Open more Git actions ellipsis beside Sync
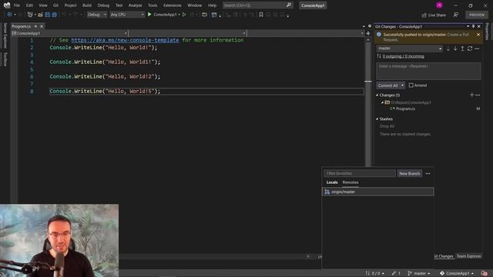This screenshot has width=493, height=277. point(477,48)
